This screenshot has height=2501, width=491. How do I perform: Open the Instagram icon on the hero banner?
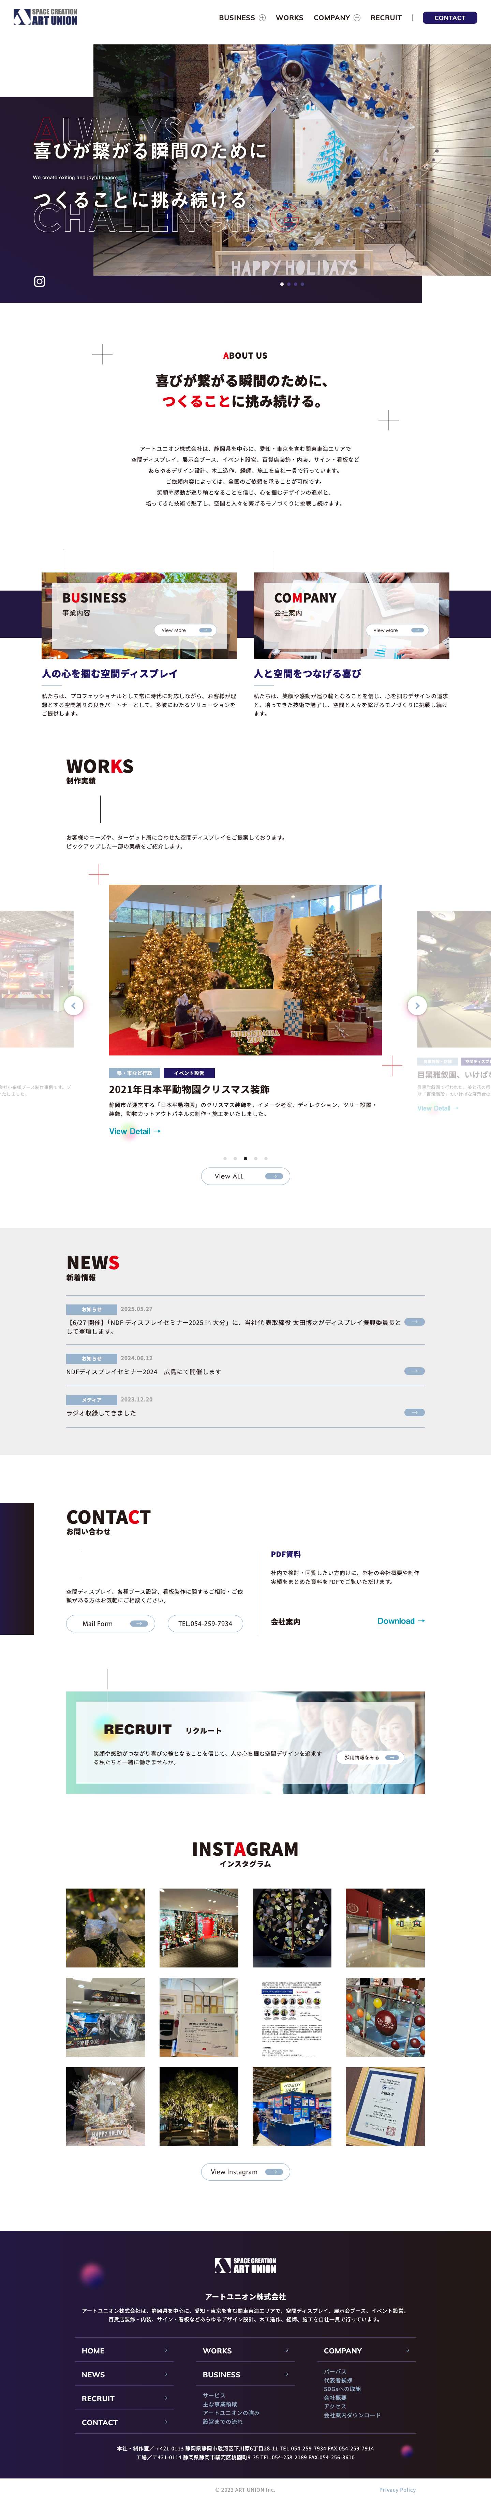(40, 281)
